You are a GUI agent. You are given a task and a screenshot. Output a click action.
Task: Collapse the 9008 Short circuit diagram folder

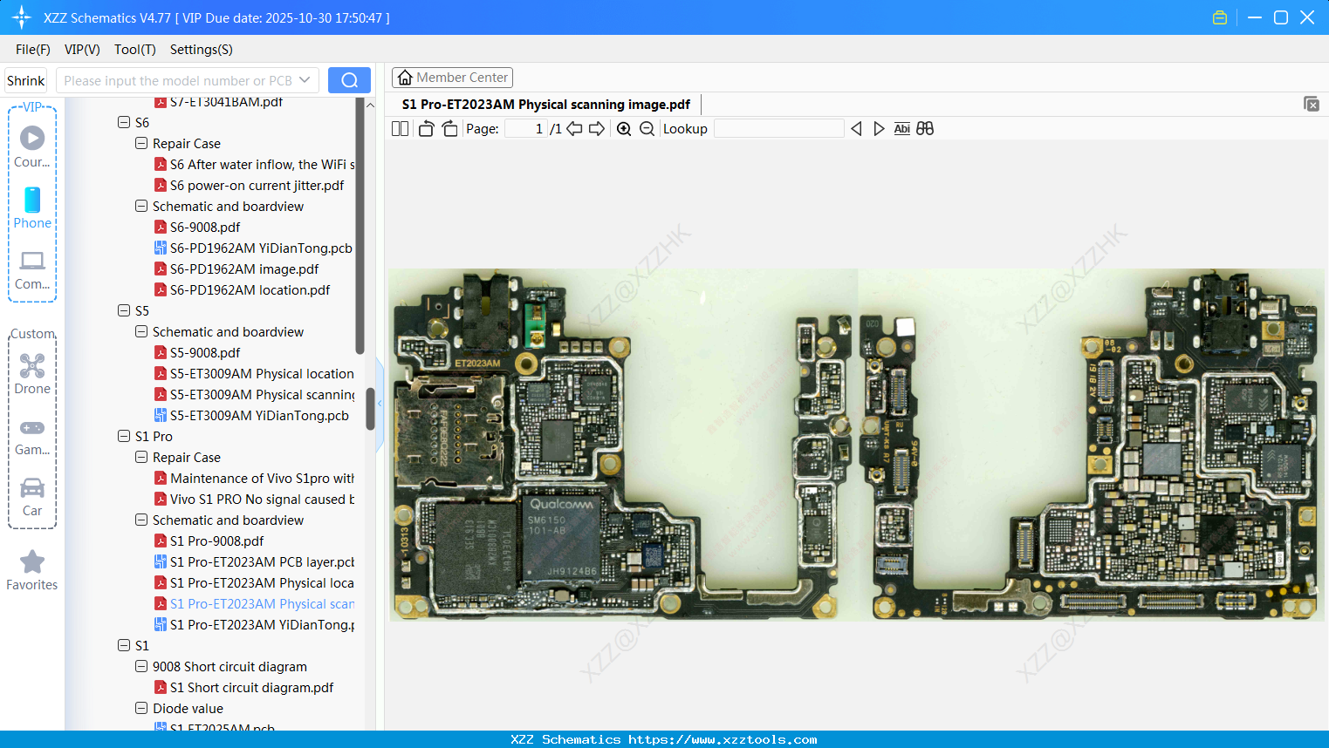click(141, 666)
